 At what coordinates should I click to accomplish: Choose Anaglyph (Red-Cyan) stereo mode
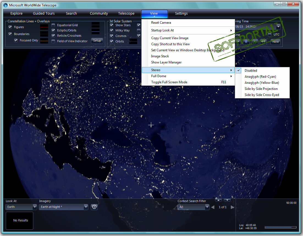[262, 77]
